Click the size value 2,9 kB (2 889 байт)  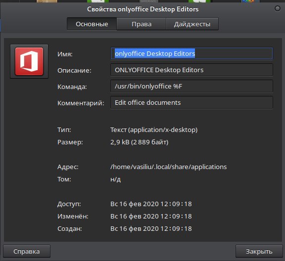click(x=140, y=142)
